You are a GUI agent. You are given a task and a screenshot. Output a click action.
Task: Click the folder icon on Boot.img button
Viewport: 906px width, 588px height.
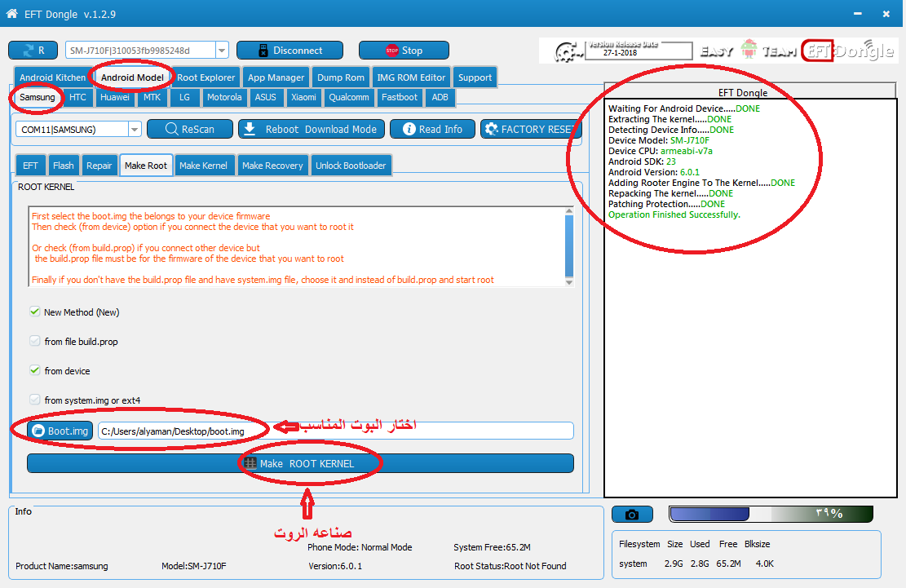tap(38, 431)
